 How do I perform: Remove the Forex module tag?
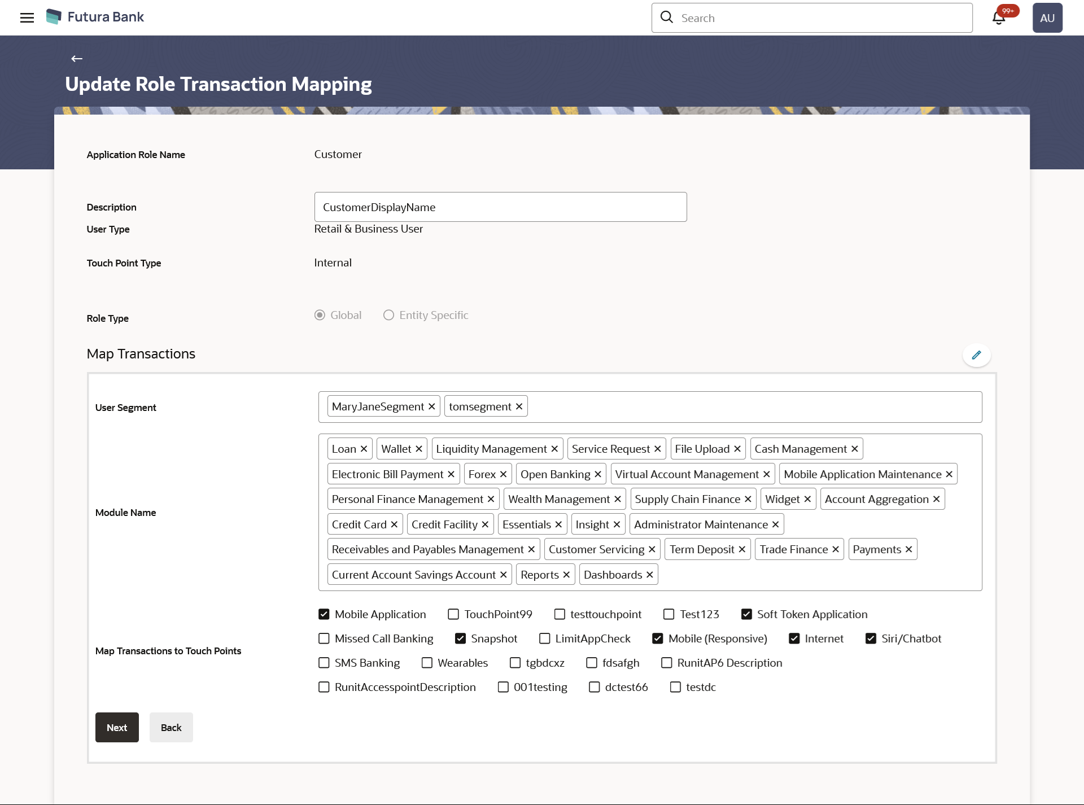(x=503, y=474)
